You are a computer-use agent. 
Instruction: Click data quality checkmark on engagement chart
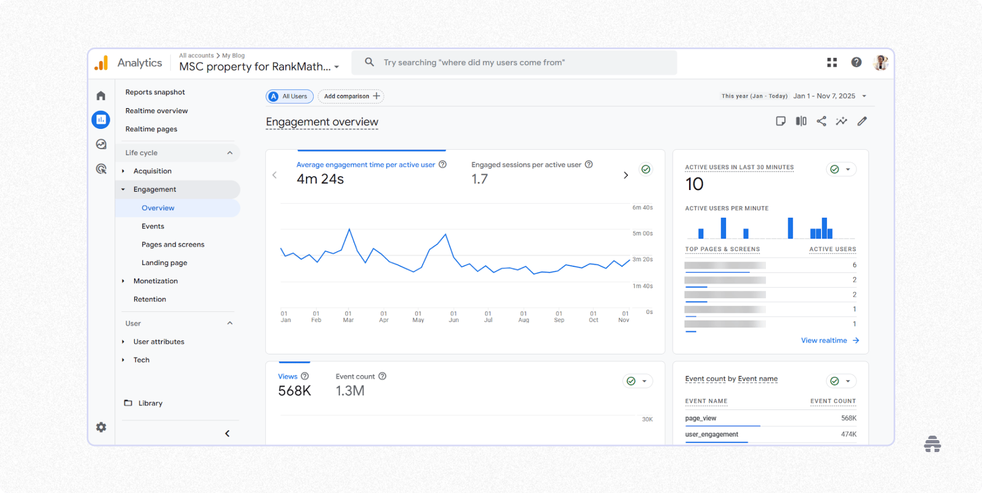pyautogui.click(x=646, y=169)
